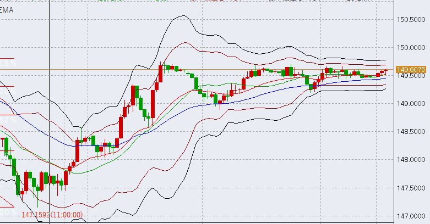Click the 0.0 % Fibonacci level label
This screenshot has width=430, height=224.
tap(7, 212)
